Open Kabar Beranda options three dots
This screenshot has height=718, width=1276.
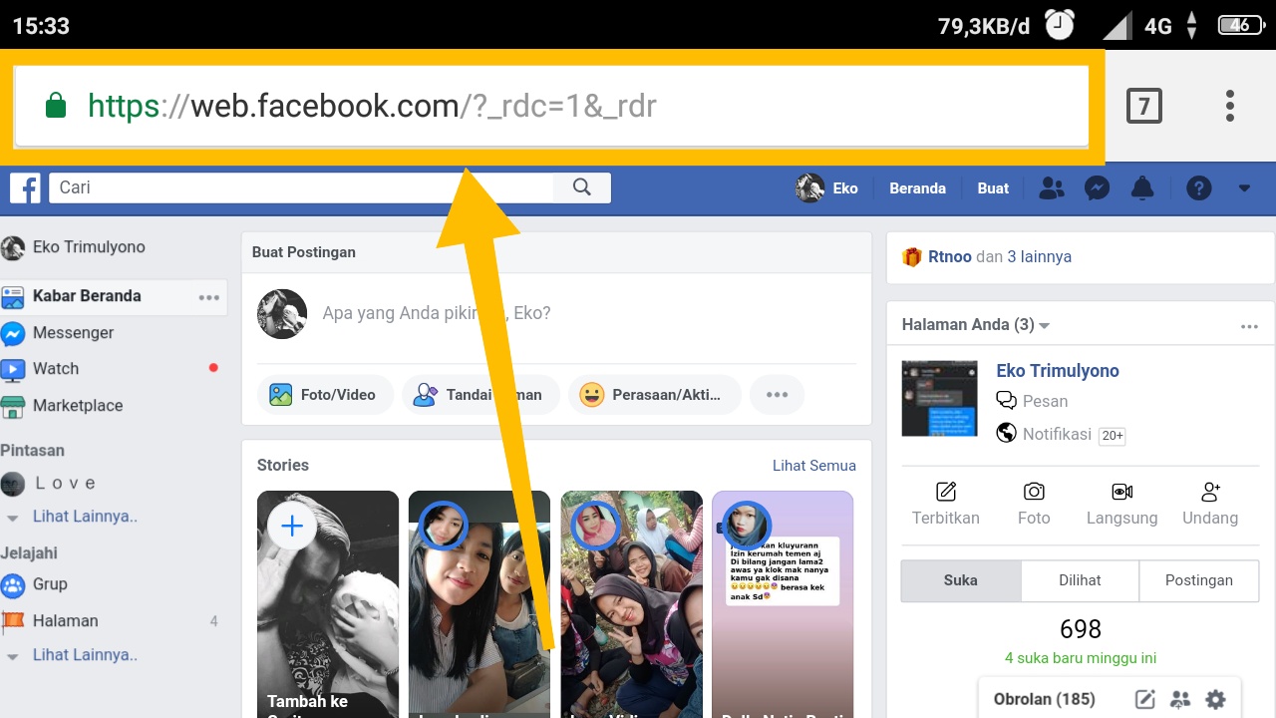coord(208,297)
